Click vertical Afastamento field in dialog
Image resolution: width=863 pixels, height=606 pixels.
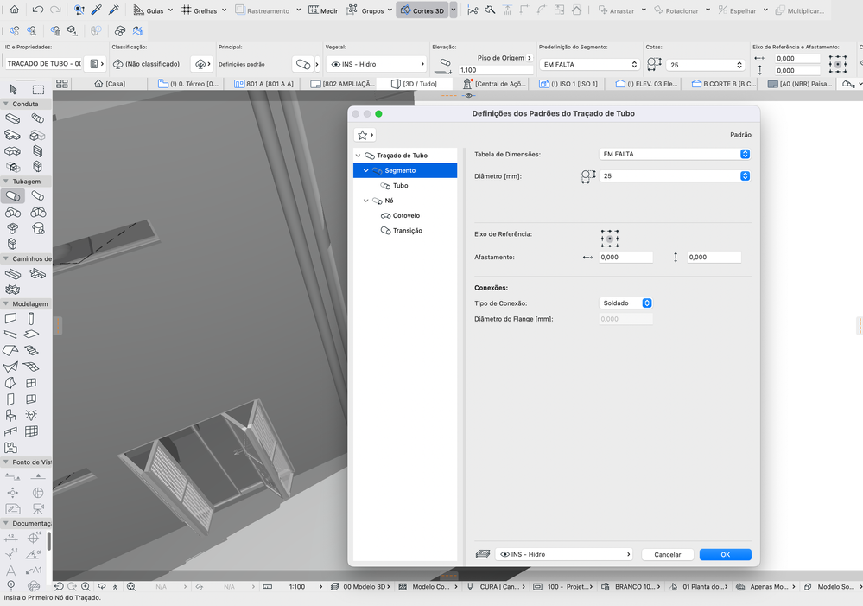714,258
